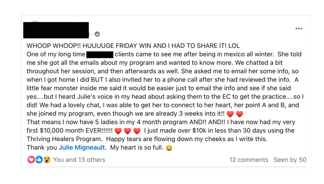This screenshot has height=184, width=324.
Task: Click the last heart after "EVER!!!!!!"
Action: (x=137, y=131)
